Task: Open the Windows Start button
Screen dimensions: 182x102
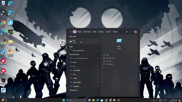Action: (64, 100)
